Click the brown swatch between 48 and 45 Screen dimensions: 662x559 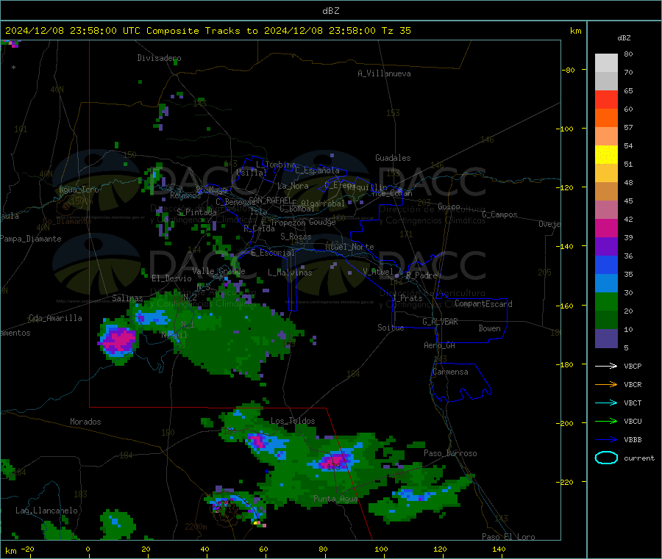tap(606, 192)
